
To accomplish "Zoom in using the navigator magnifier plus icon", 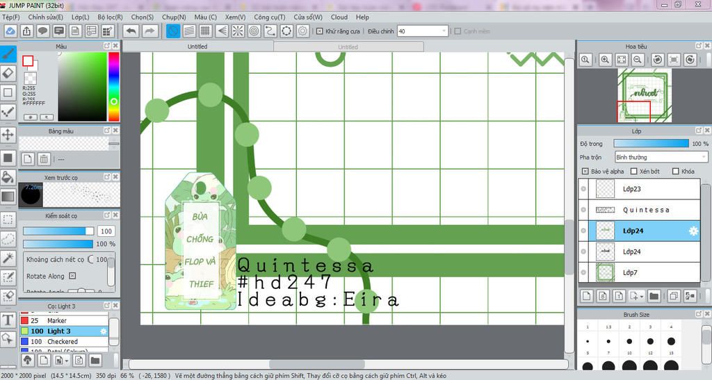I will pyautogui.click(x=605, y=60).
